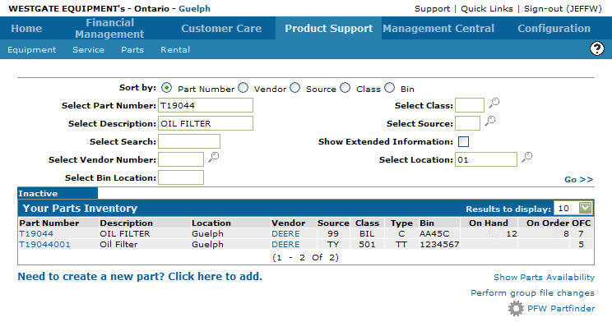Viewport: 612px width, 322px height.
Task: Open part number T19044 link
Action: pos(36,233)
